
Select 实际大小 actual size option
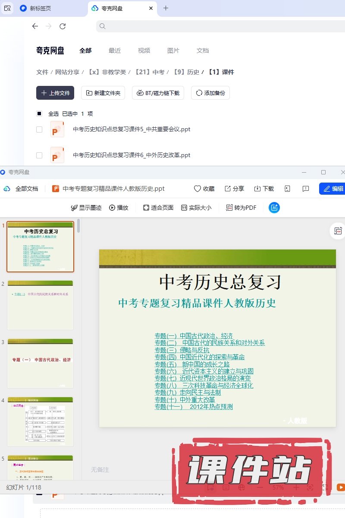[196, 208]
